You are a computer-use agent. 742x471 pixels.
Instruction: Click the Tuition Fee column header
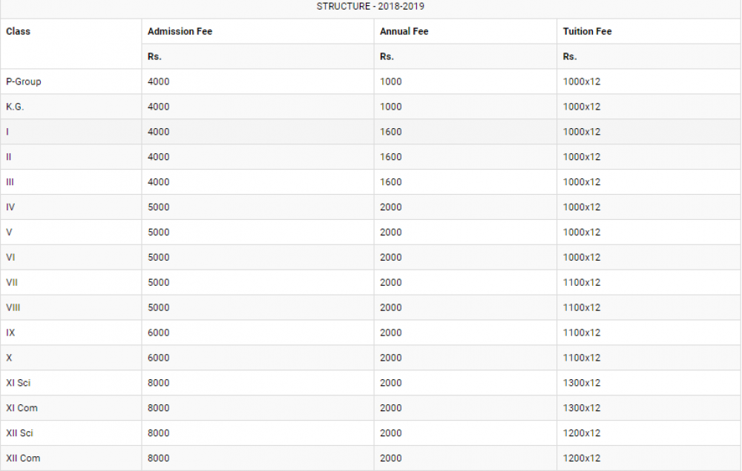587,31
